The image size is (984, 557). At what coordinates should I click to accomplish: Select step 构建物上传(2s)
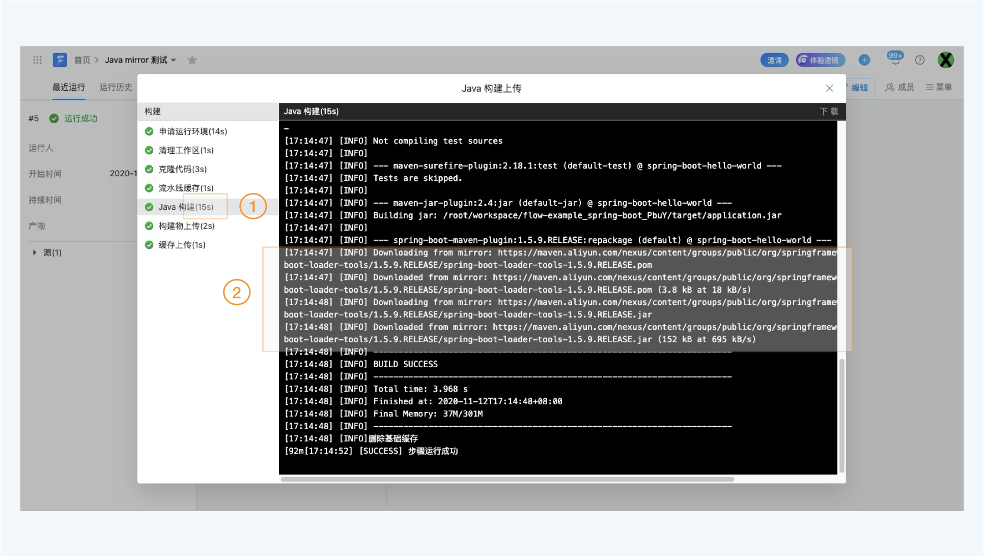click(x=208, y=226)
